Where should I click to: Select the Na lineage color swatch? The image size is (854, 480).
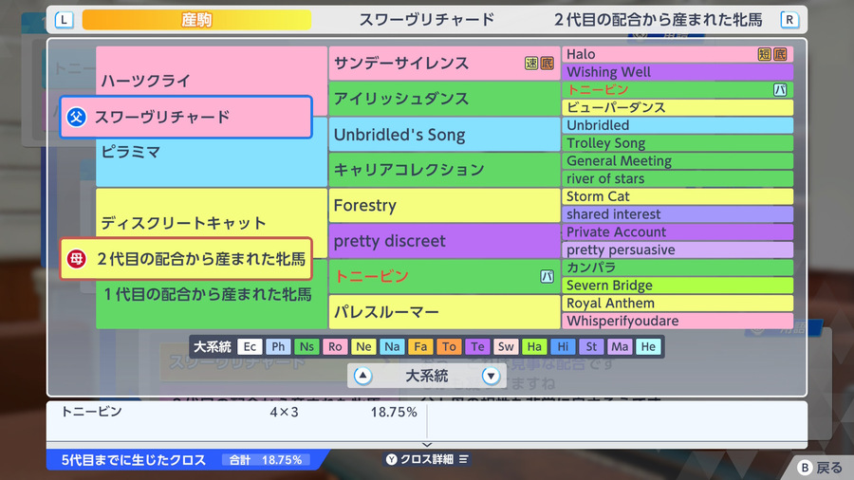click(392, 346)
